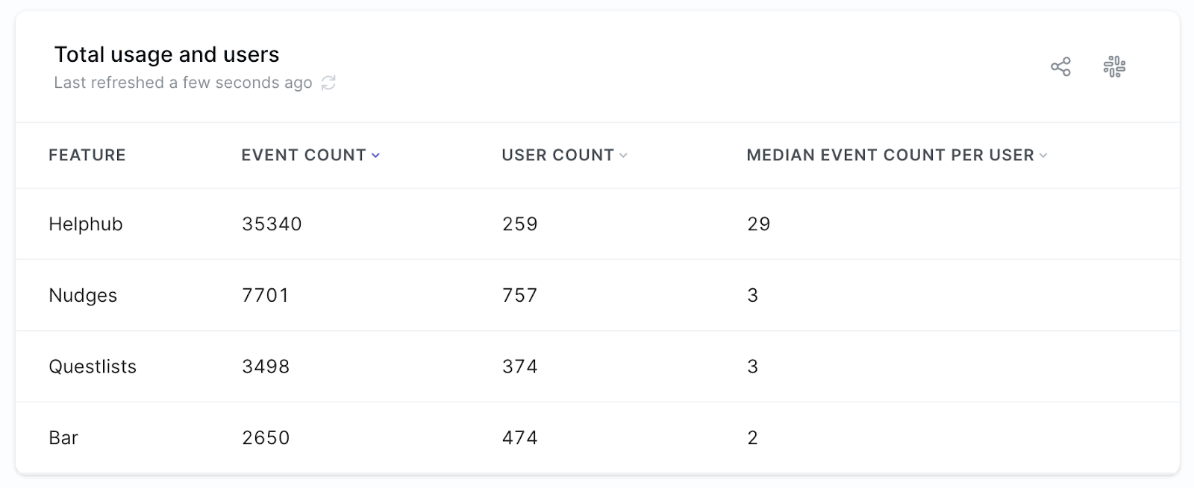Viewport: 1194px width, 488px height.
Task: Click Nudges user count 757
Action: pos(519,296)
